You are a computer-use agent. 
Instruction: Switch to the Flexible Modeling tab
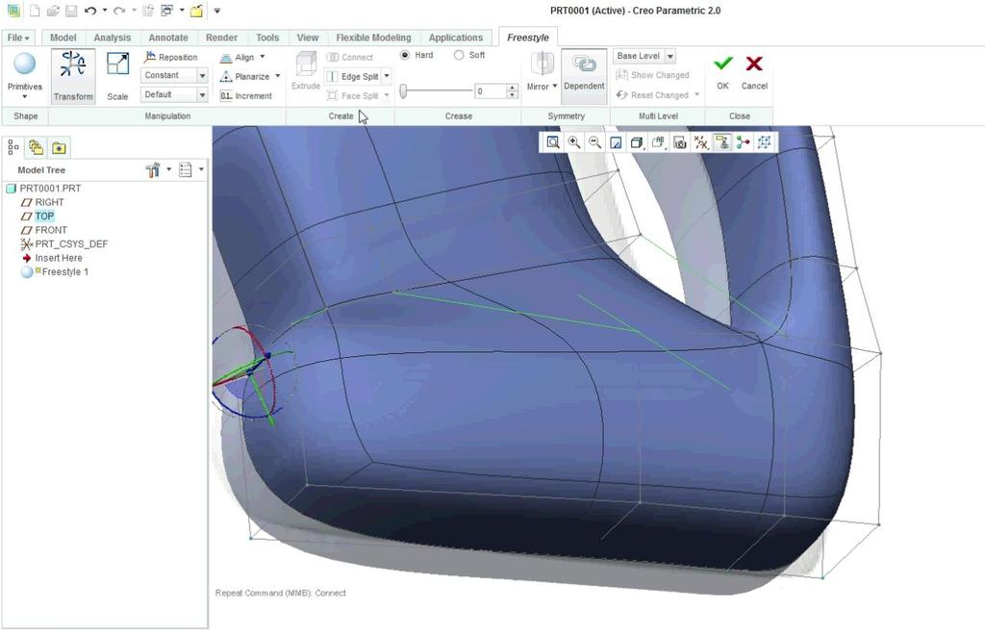(x=374, y=38)
